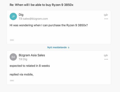
Task: Click the BA avatar circle
Action: click(x=13, y=57)
